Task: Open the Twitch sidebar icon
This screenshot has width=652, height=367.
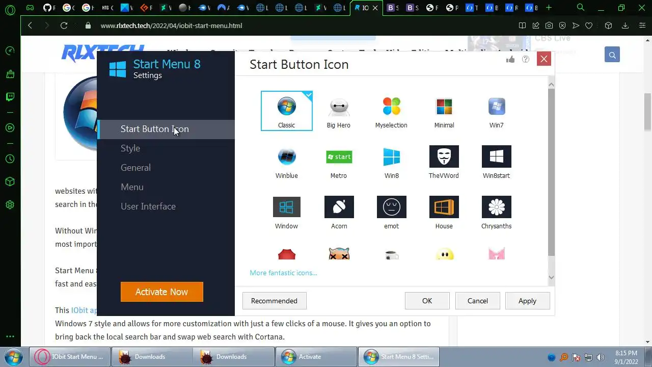Action: point(10,97)
